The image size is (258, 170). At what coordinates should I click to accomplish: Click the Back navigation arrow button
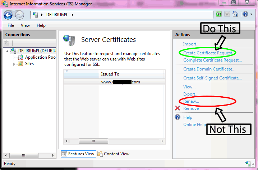click(x=8, y=15)
